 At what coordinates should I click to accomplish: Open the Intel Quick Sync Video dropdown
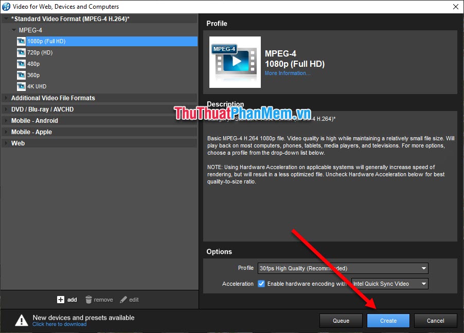423,284
